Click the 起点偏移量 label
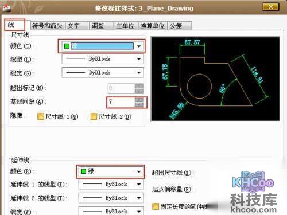 click(173, 189)
